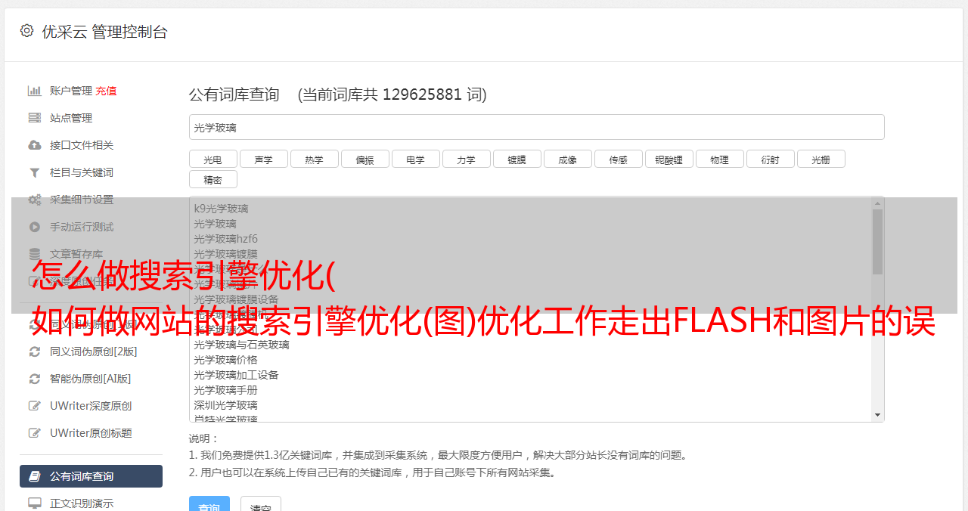
Task: Click refresh icon beside 同义词伪原创[2版]
Action: (34, 352)
